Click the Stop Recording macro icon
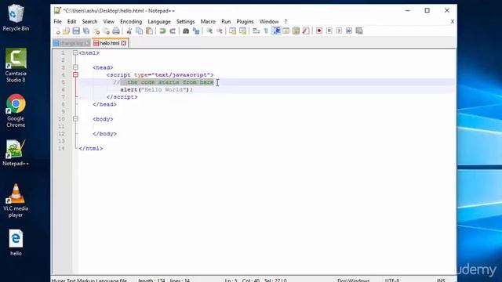Viewport: 502px width, 282px height. (329, 31)
